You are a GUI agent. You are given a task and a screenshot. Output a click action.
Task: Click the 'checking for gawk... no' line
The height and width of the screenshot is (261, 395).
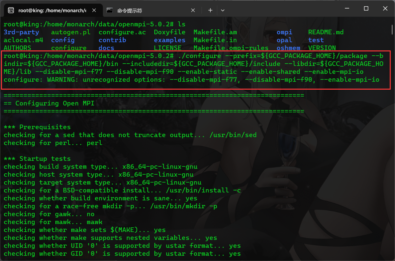(49, 214)
